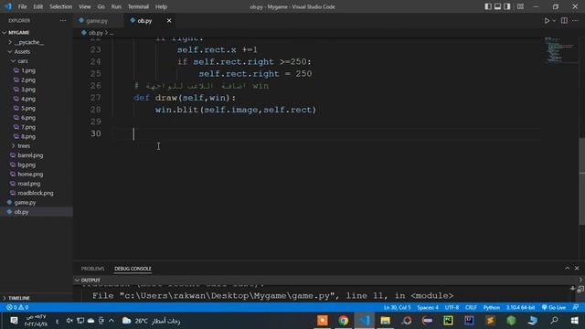Change indentation via Spaces: 4
Viewport: 585px width, 329px height.
tap(428, 307)
